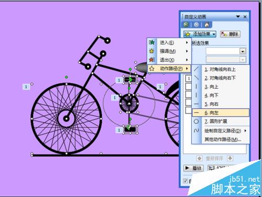This screenshot has width=262, height=197.
Task: Click animation tag 1 left of chainring
Action: (x=115, y=98)
